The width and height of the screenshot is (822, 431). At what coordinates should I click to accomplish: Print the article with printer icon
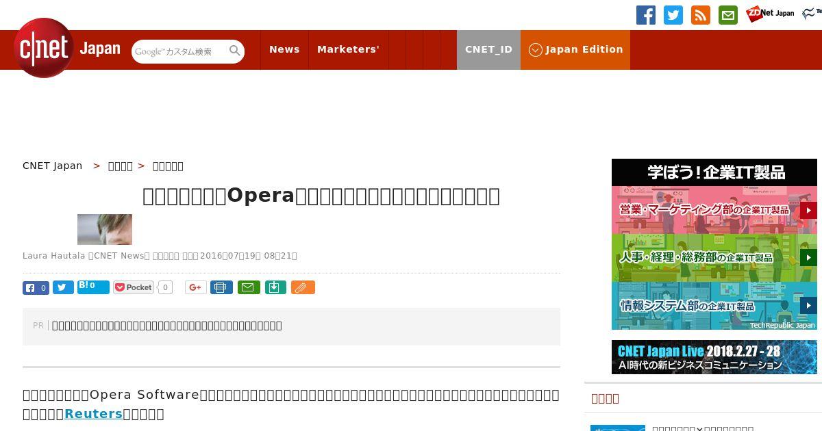pyautogui.click(x=221, y=287)
